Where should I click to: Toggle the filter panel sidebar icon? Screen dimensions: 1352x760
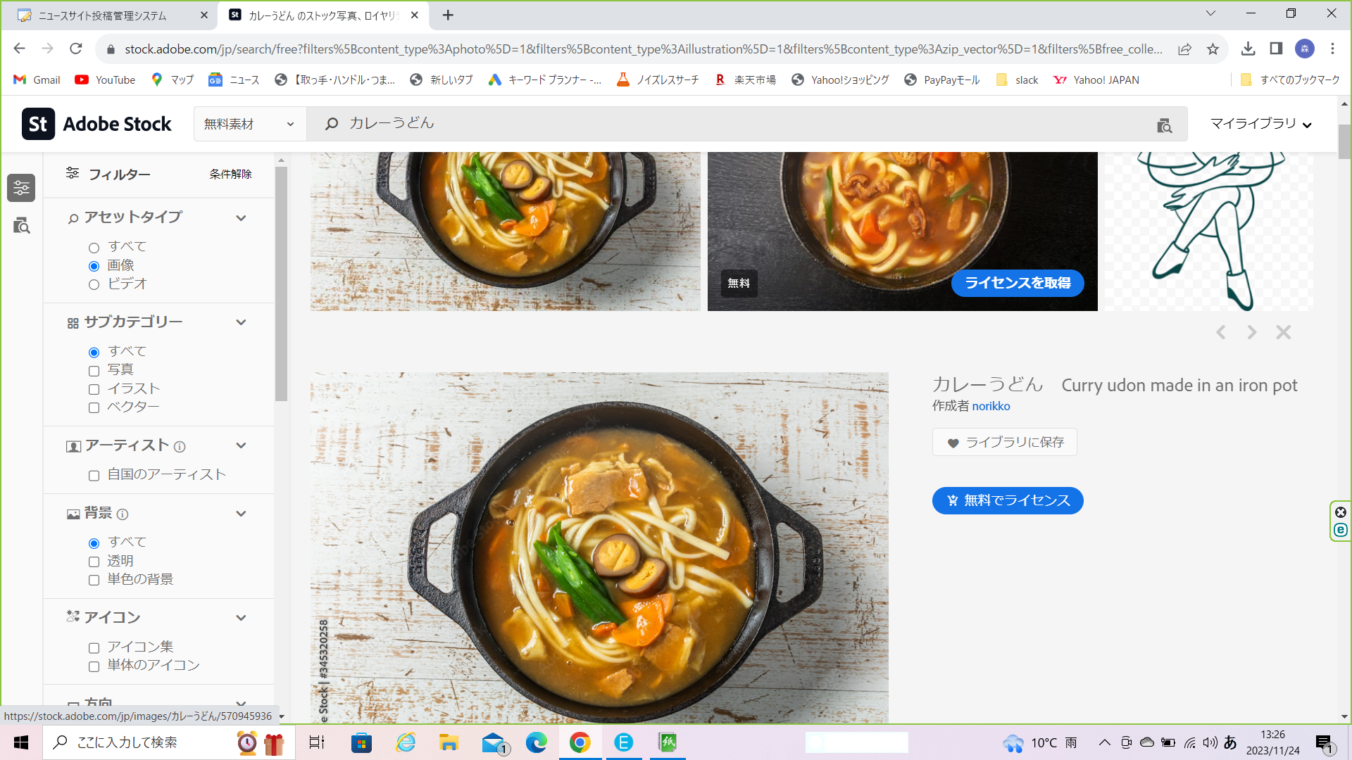coord(21,188)
